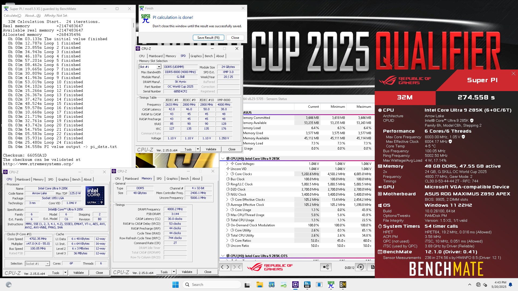Viewport: 518px width, 291px height.
Task: Click verified shield beside Max Effective Clock
Action: click(450, 141)
